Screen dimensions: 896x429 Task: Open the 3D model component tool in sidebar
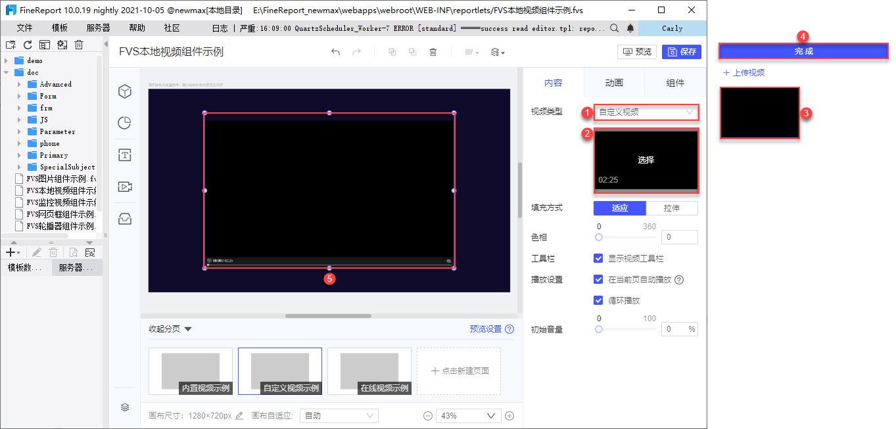click(x=125, y=92)
